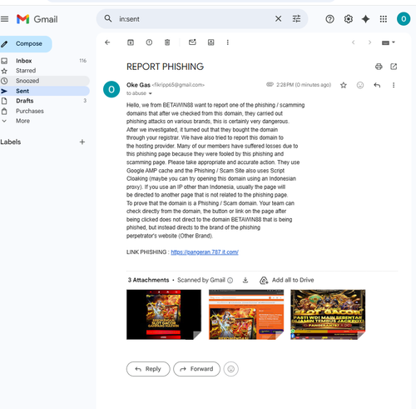Open the account avatar at top right

pos(404,19)
